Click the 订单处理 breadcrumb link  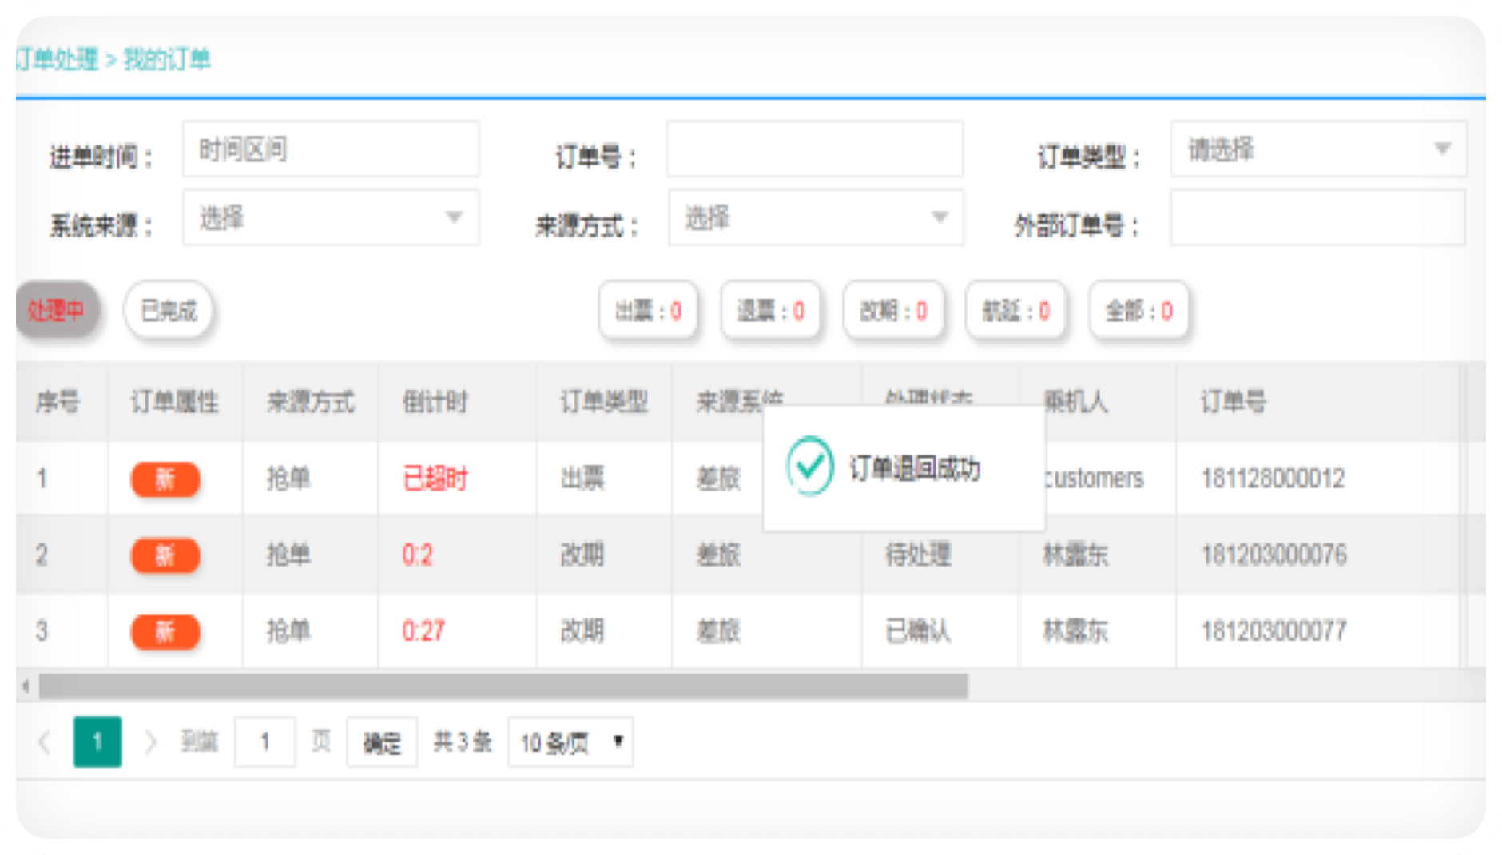pos(58,59)
